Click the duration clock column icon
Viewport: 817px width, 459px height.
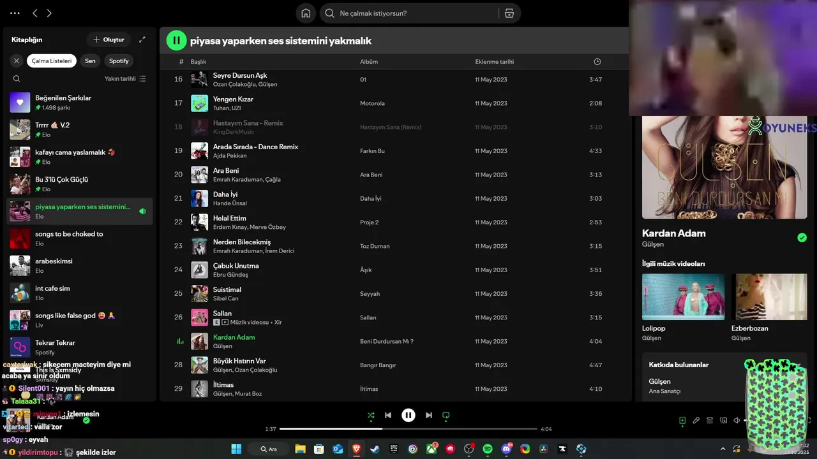pyautogui.click(x=597, y=62)
